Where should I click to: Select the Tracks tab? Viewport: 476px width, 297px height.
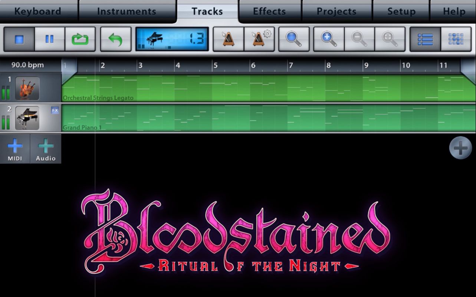(207, 11)
